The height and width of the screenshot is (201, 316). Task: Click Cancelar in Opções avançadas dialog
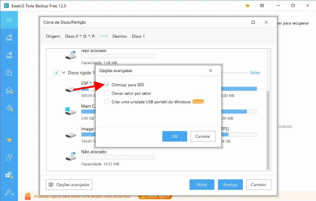pyautogui.click(x=203, y=136)
